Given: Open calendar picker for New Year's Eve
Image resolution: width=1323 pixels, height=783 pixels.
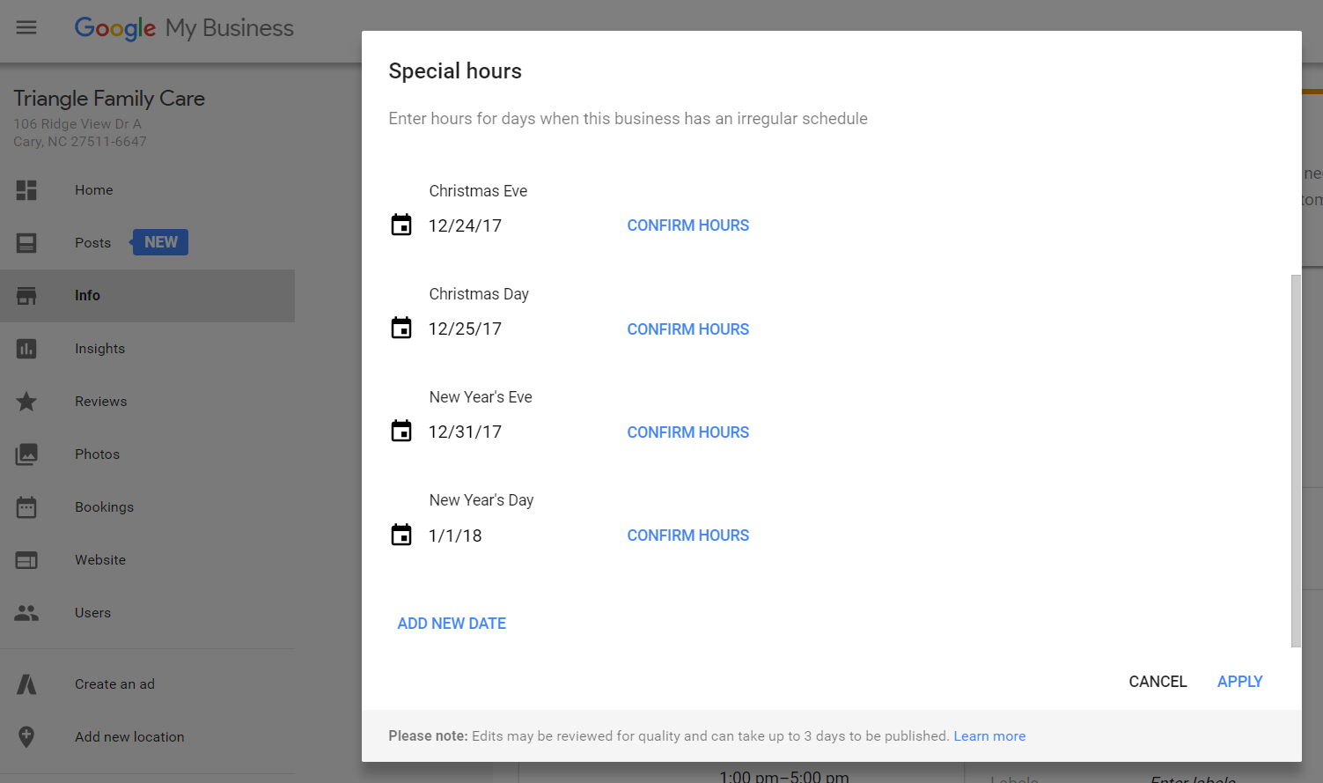Looking at the screenshot, I should point(401,432).
